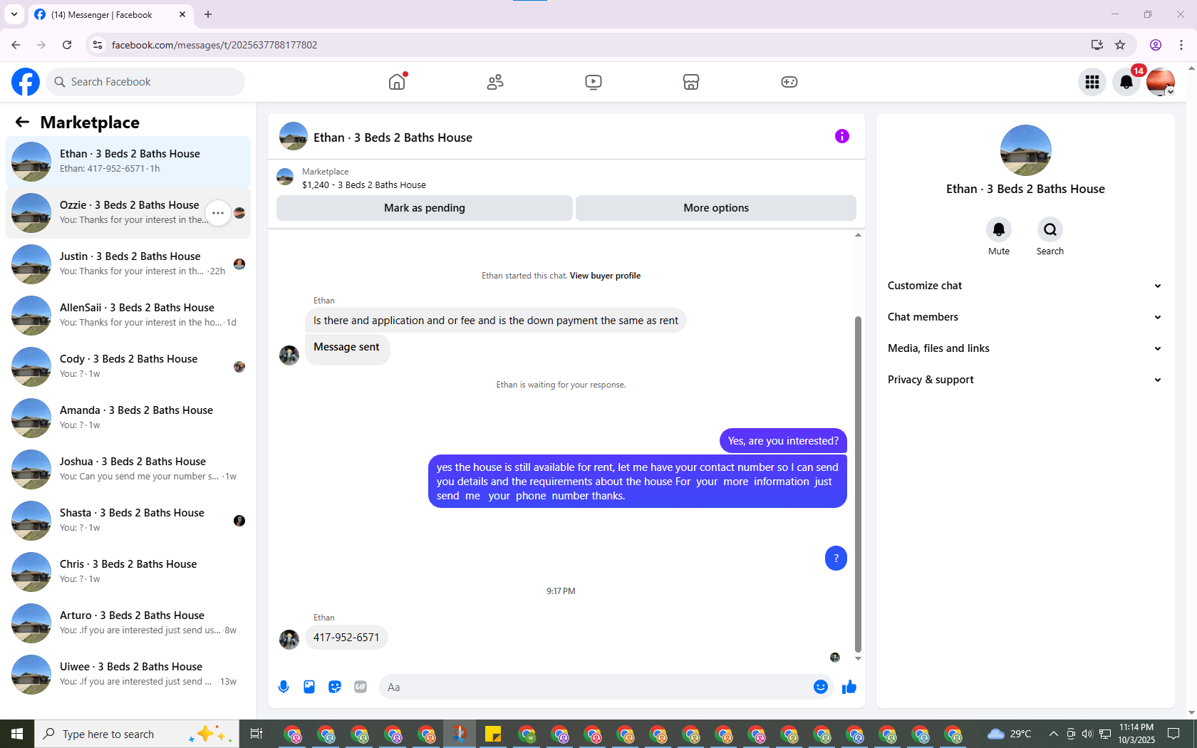Click the 417-952-6571 message bubble
Viewport: 1197px width, 748px height.
coord(346,638)
